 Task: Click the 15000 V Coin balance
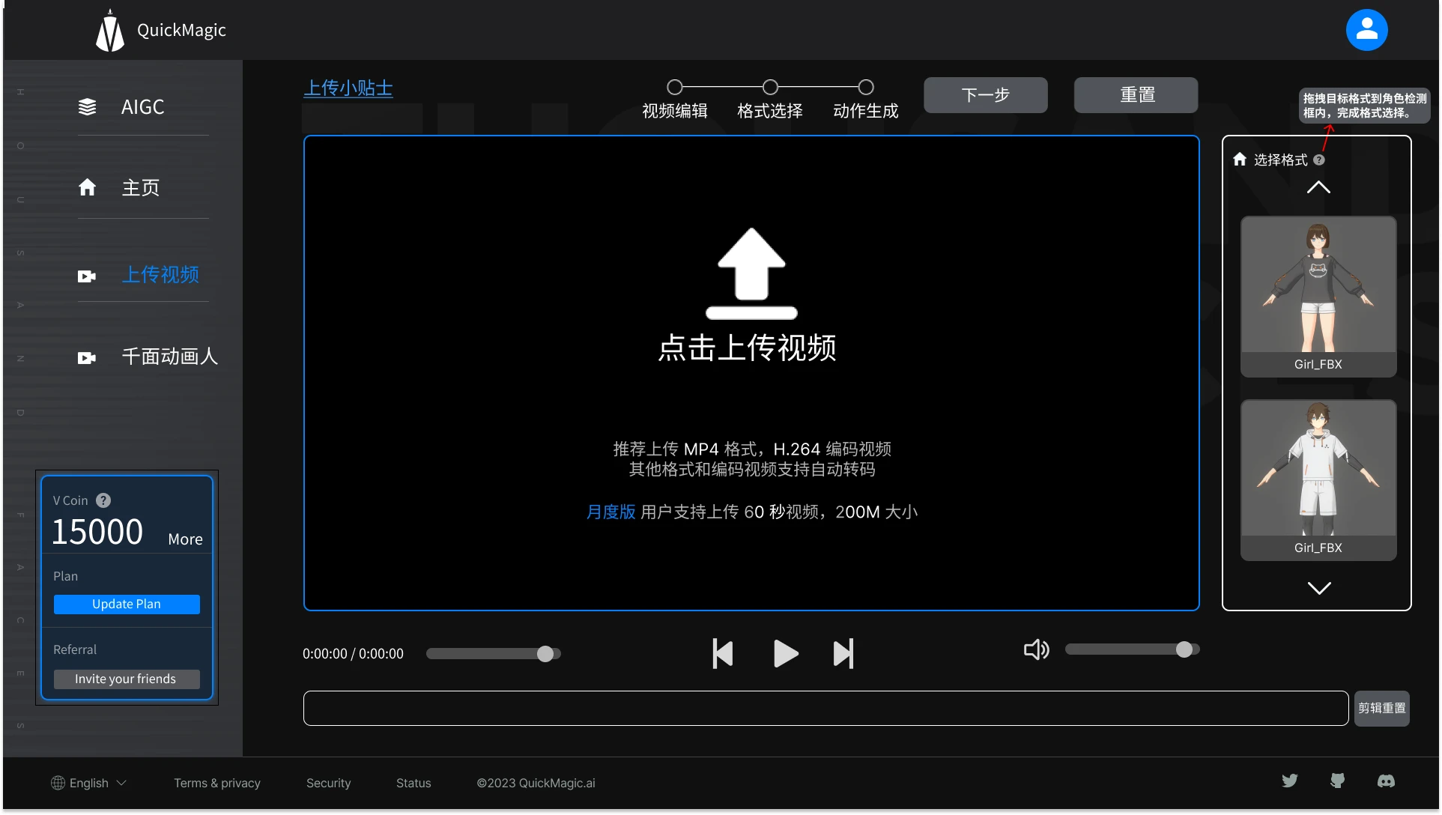[97, 533]
